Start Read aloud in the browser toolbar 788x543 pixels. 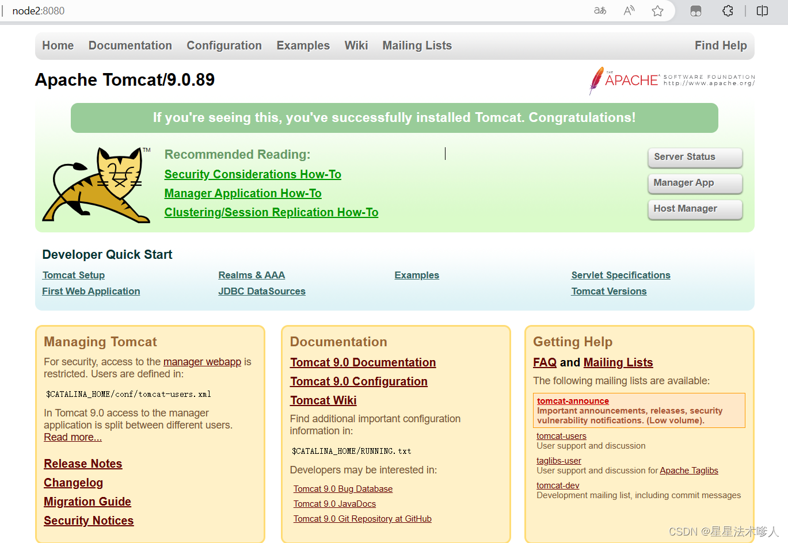point(629,10)
